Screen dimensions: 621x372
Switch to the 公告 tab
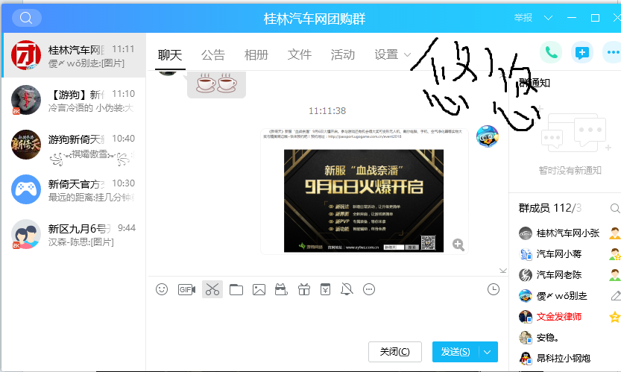point(212,54)
